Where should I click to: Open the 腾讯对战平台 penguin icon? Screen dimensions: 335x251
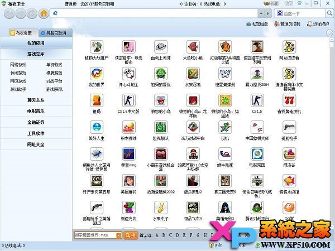pos(257,207)
